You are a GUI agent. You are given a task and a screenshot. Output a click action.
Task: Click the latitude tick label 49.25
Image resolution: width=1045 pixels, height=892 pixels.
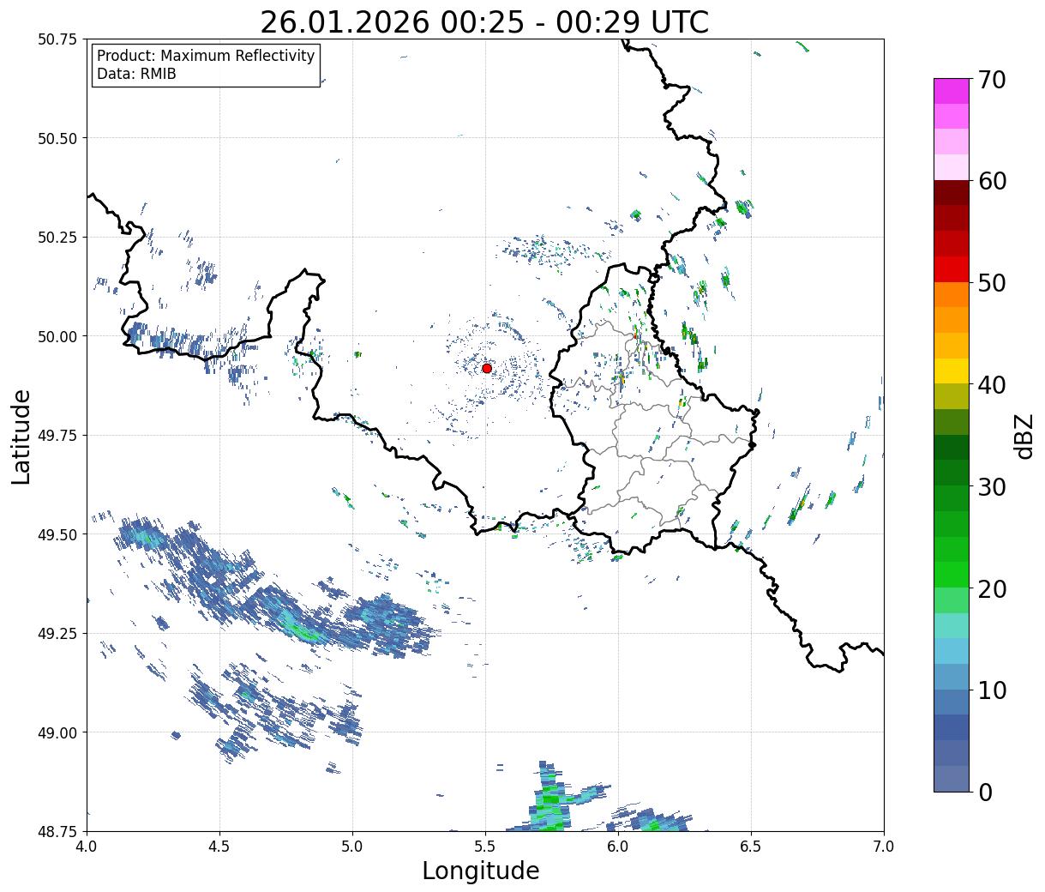click(x=57, y=634)
